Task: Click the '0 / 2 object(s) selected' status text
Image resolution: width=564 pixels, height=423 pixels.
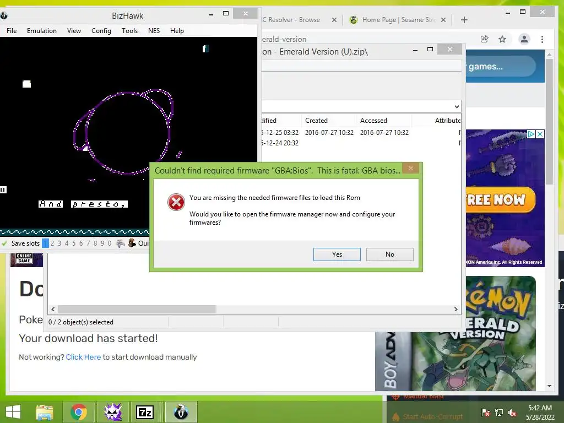Action: point(81,322)
